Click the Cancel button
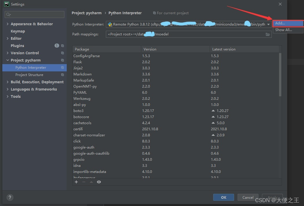304x206 pixels. 248,198
